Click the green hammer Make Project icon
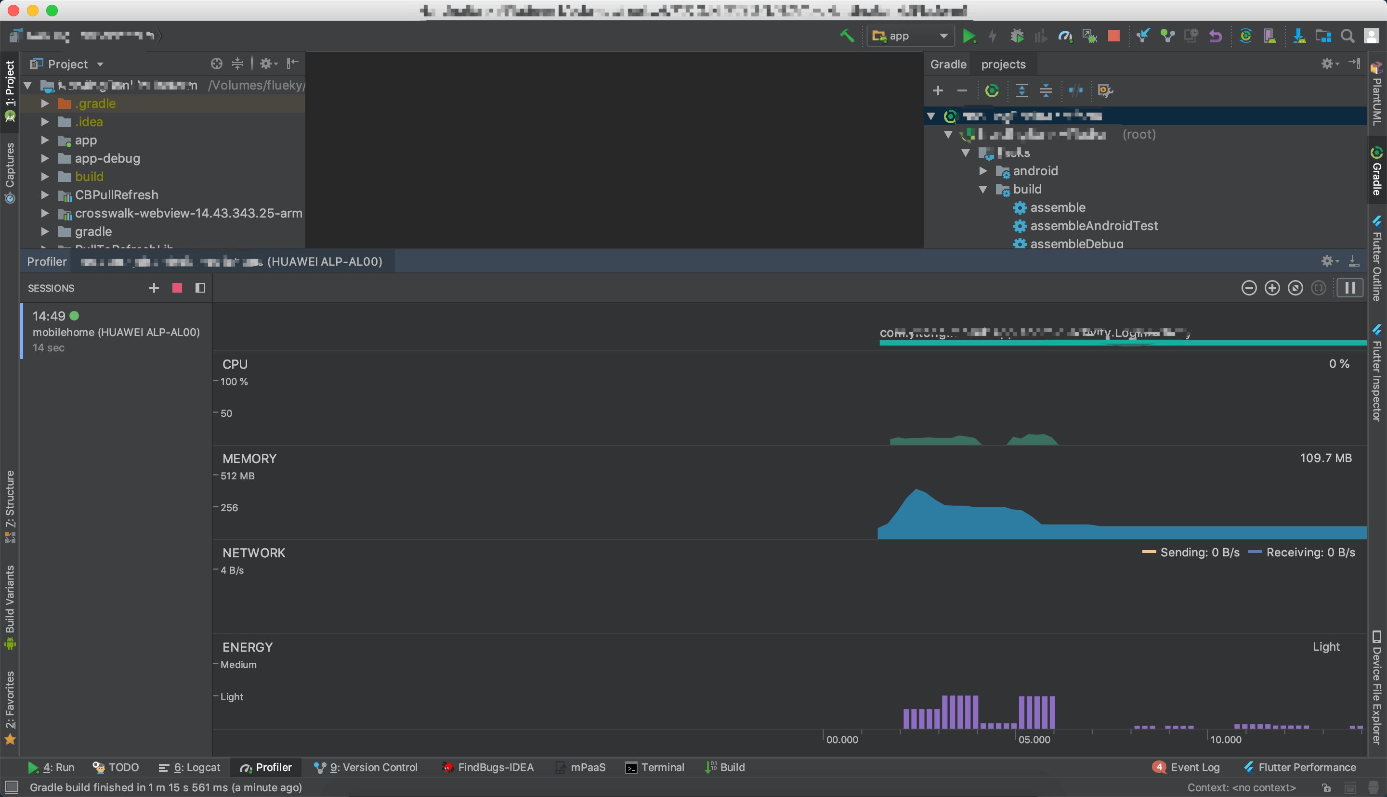The width and height of the screenshot is (1387, 797). (847, 36)
